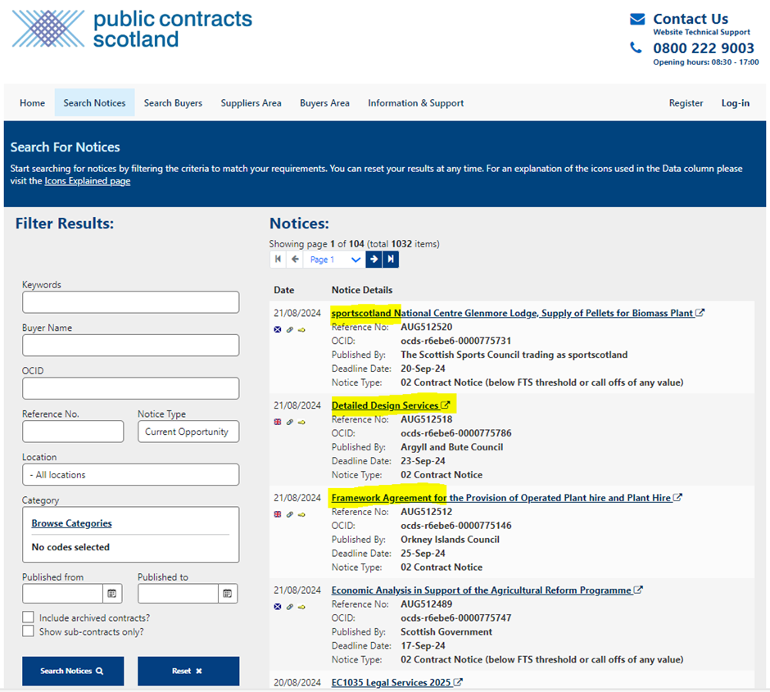Click paperclip icon for Economic Analysis notice
Screen dimensions: 770x692
pyautogui.click(x=290, y=607)
